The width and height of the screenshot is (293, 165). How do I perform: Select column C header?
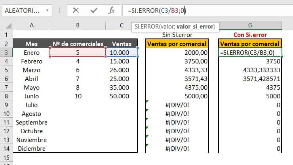pyautogui.click(x=122, y=25)
